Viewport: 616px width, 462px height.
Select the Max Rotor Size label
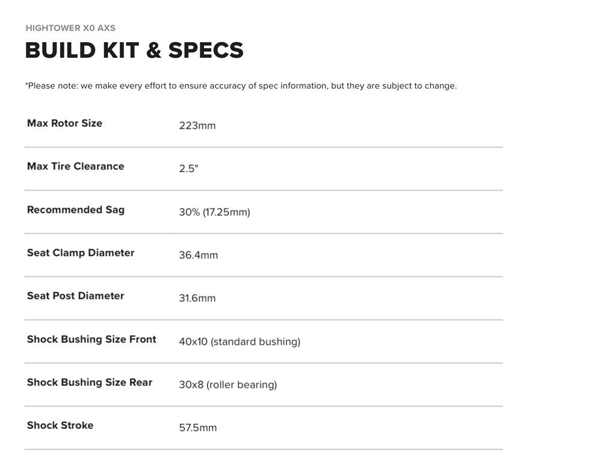coord(64,123)
